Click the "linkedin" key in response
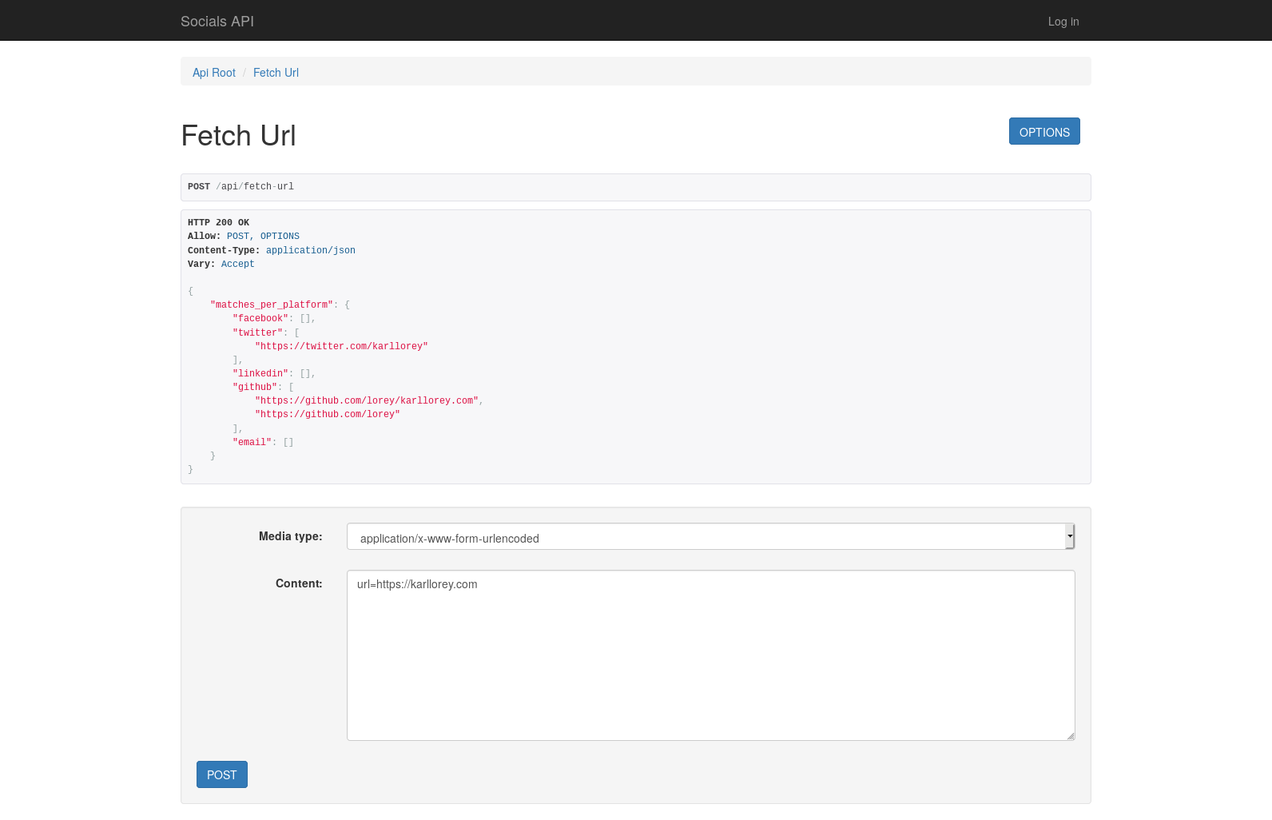 tap(260, 374)
